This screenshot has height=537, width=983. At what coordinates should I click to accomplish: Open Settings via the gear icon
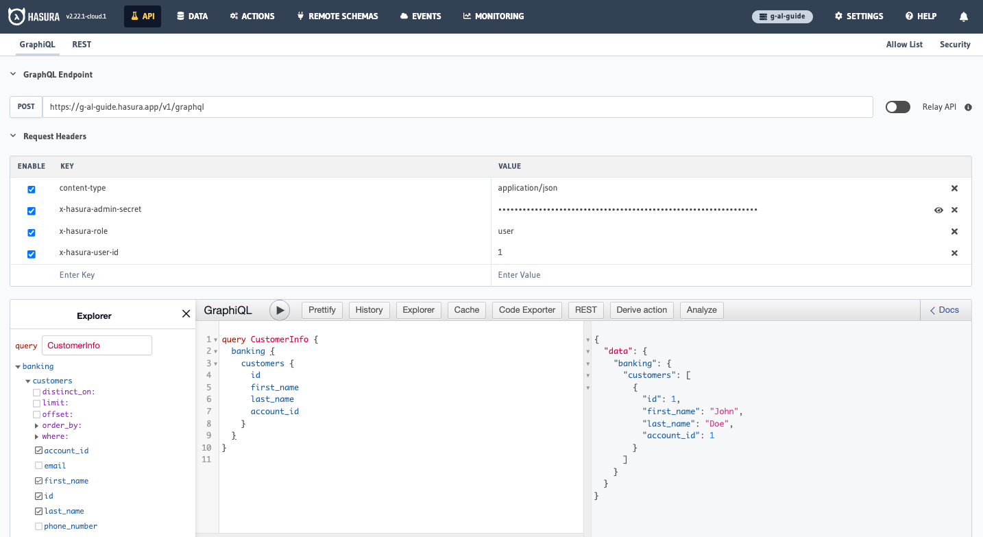pyautogui.click(x=858, y=16)
